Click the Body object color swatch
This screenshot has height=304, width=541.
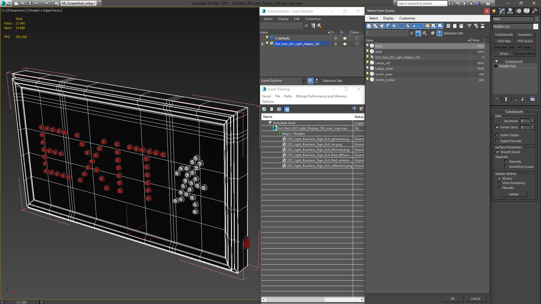point(536,19)
